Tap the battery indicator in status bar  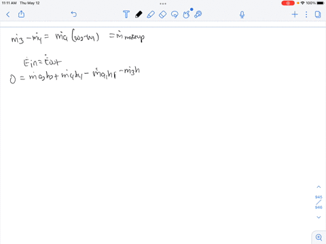pos(321,3)
